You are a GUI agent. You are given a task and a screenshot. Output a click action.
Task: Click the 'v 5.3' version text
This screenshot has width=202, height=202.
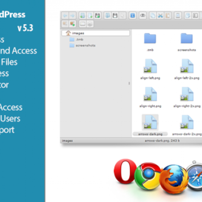tap(25, 28)
